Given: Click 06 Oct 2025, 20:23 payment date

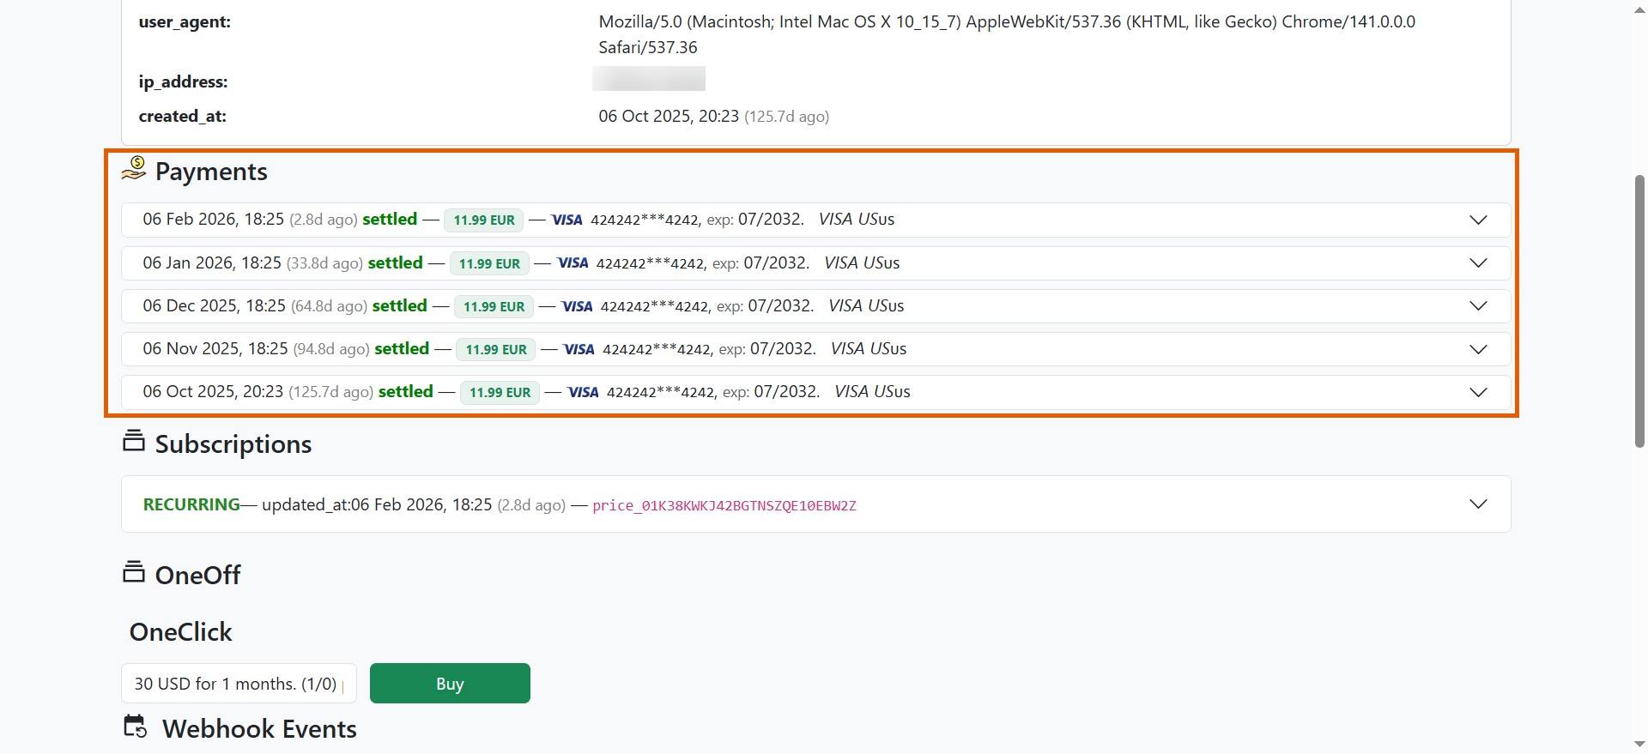Looking at the screenshot, I should pyautogui.click(x=213, y=391).
